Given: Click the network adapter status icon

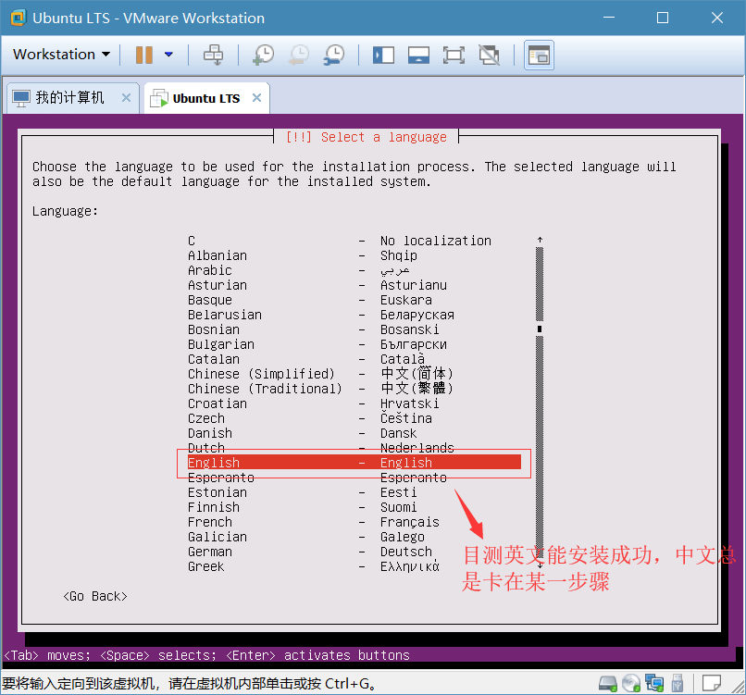Looking at the screenshot, I should [654, 684].
